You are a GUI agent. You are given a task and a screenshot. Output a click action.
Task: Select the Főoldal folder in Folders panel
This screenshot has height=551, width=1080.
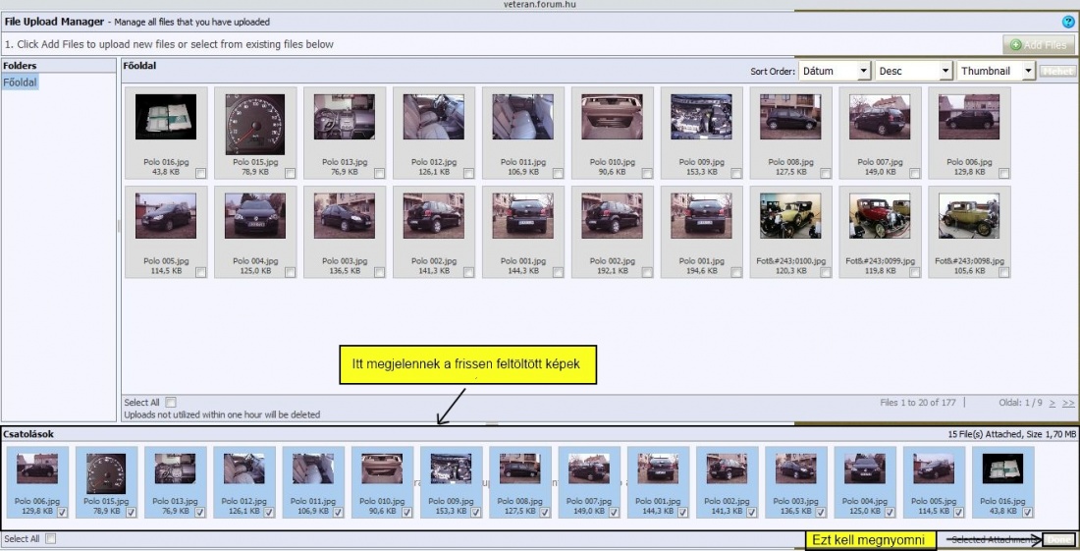21,83
